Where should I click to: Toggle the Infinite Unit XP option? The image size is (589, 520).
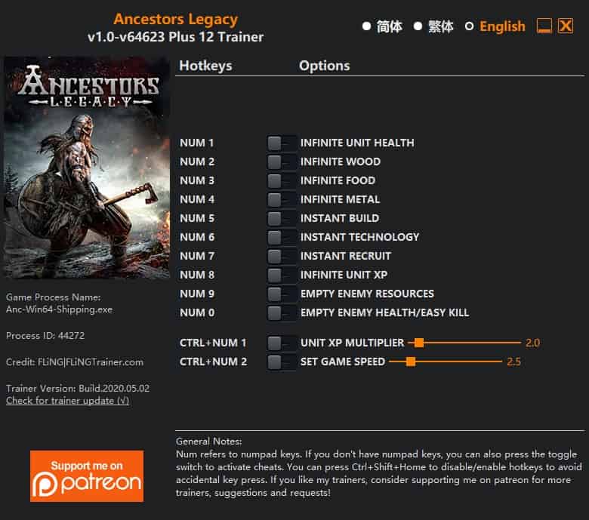(282, 275)
